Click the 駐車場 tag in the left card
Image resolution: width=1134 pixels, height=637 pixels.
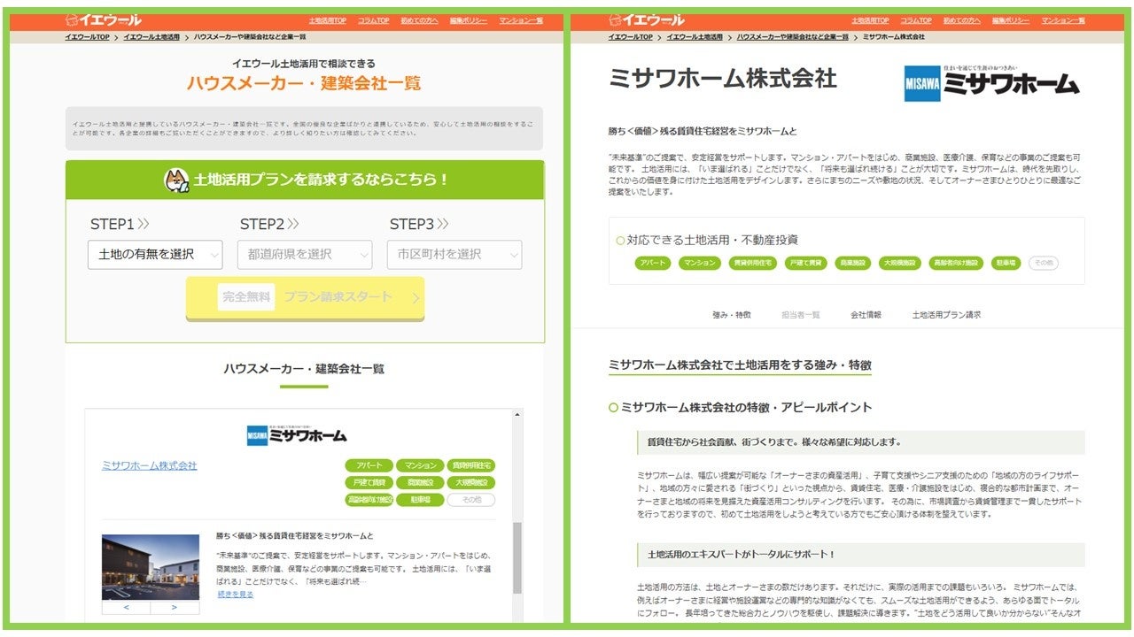tap(419, 500)
